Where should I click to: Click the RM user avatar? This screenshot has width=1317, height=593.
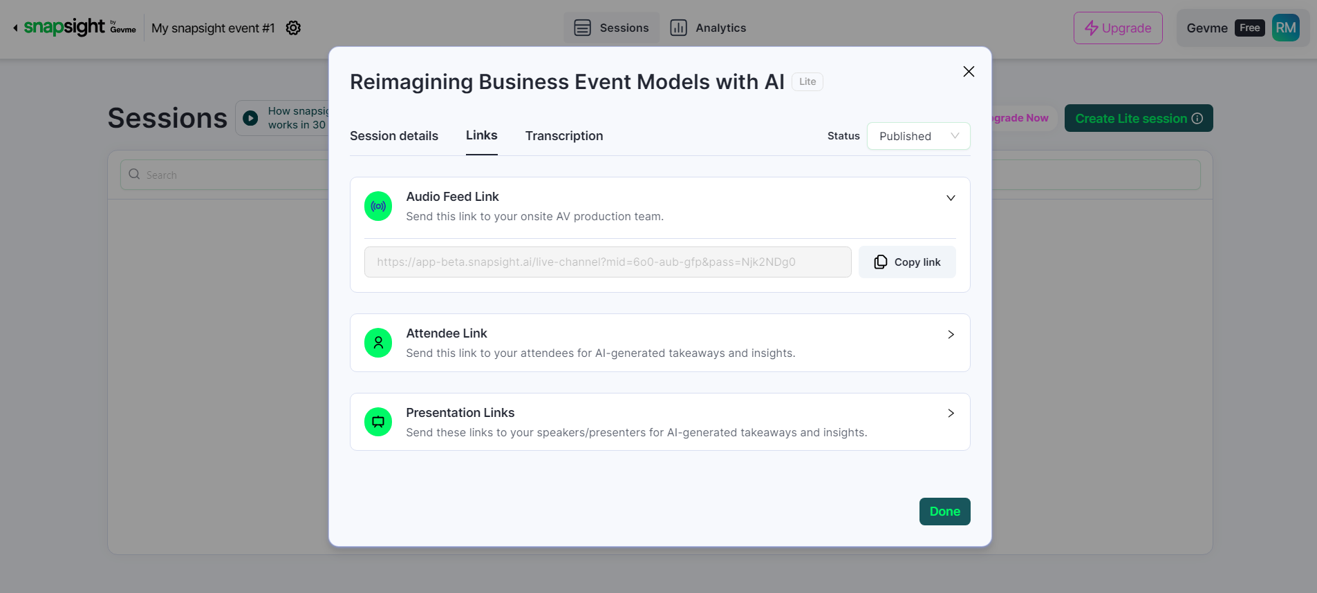point(1285,28)
